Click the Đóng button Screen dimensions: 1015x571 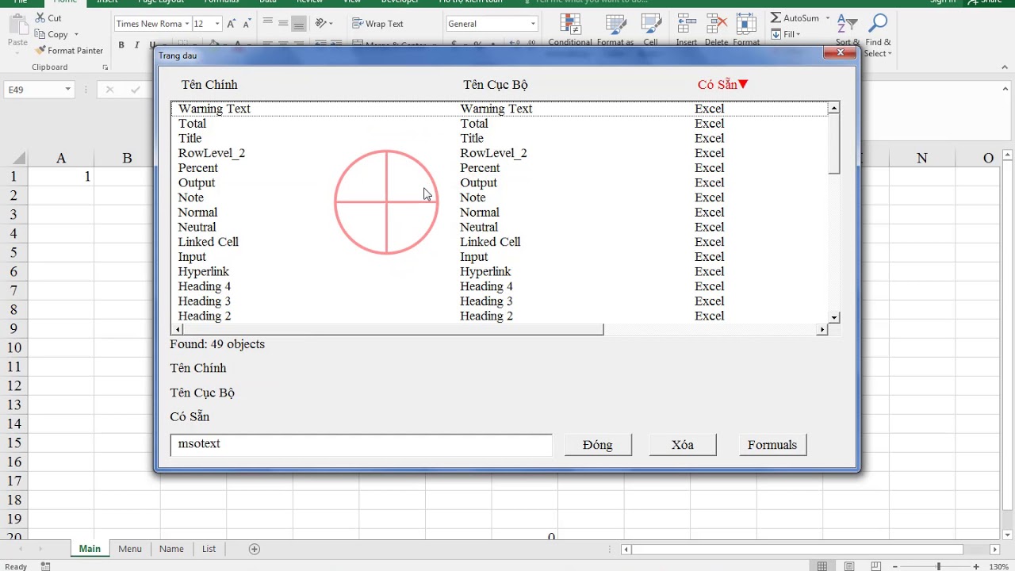tap(598, 445)
